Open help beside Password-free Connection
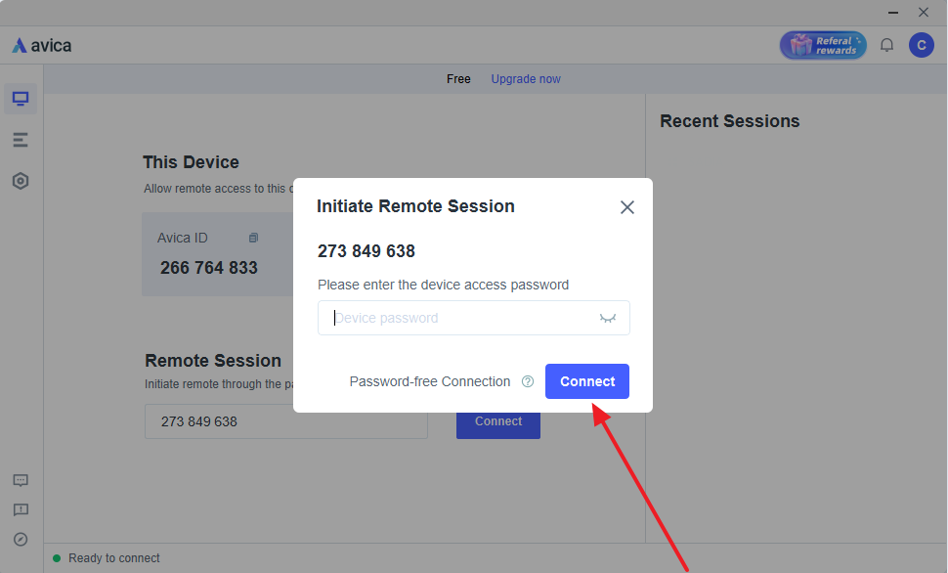This screenshot has width=948, height=573. click(527, 381)
